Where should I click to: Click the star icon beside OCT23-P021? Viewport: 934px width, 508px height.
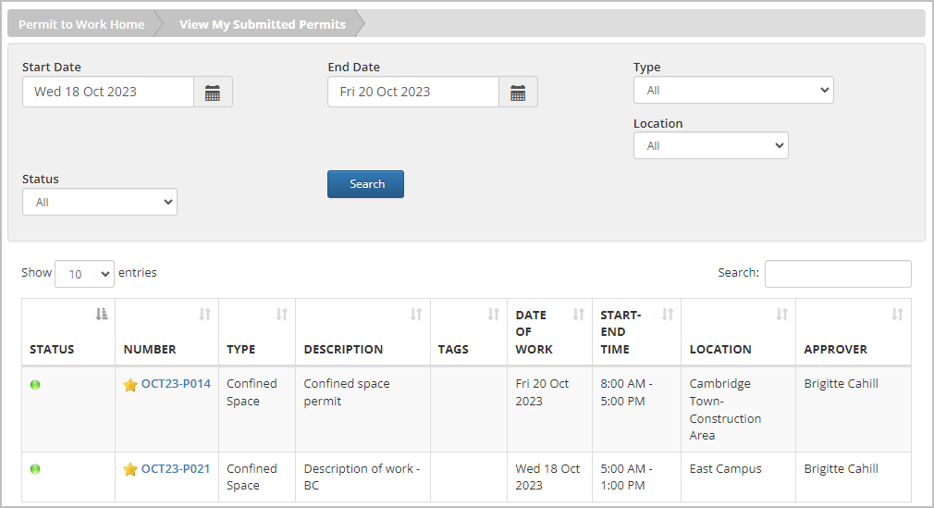point(130,469)
